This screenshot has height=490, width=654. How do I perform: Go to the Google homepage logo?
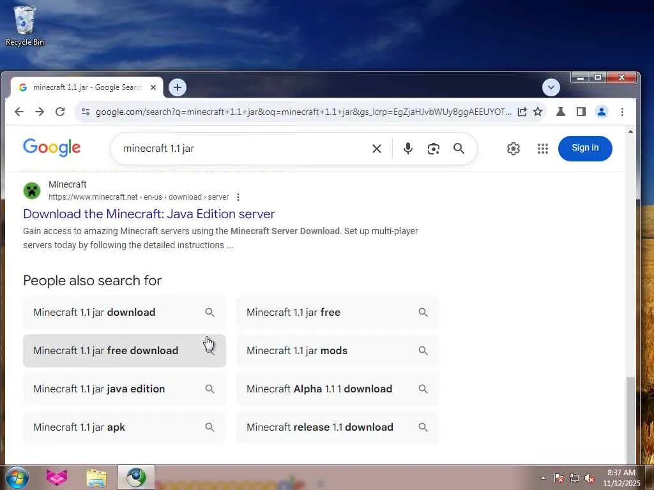[x=52, y=147]
